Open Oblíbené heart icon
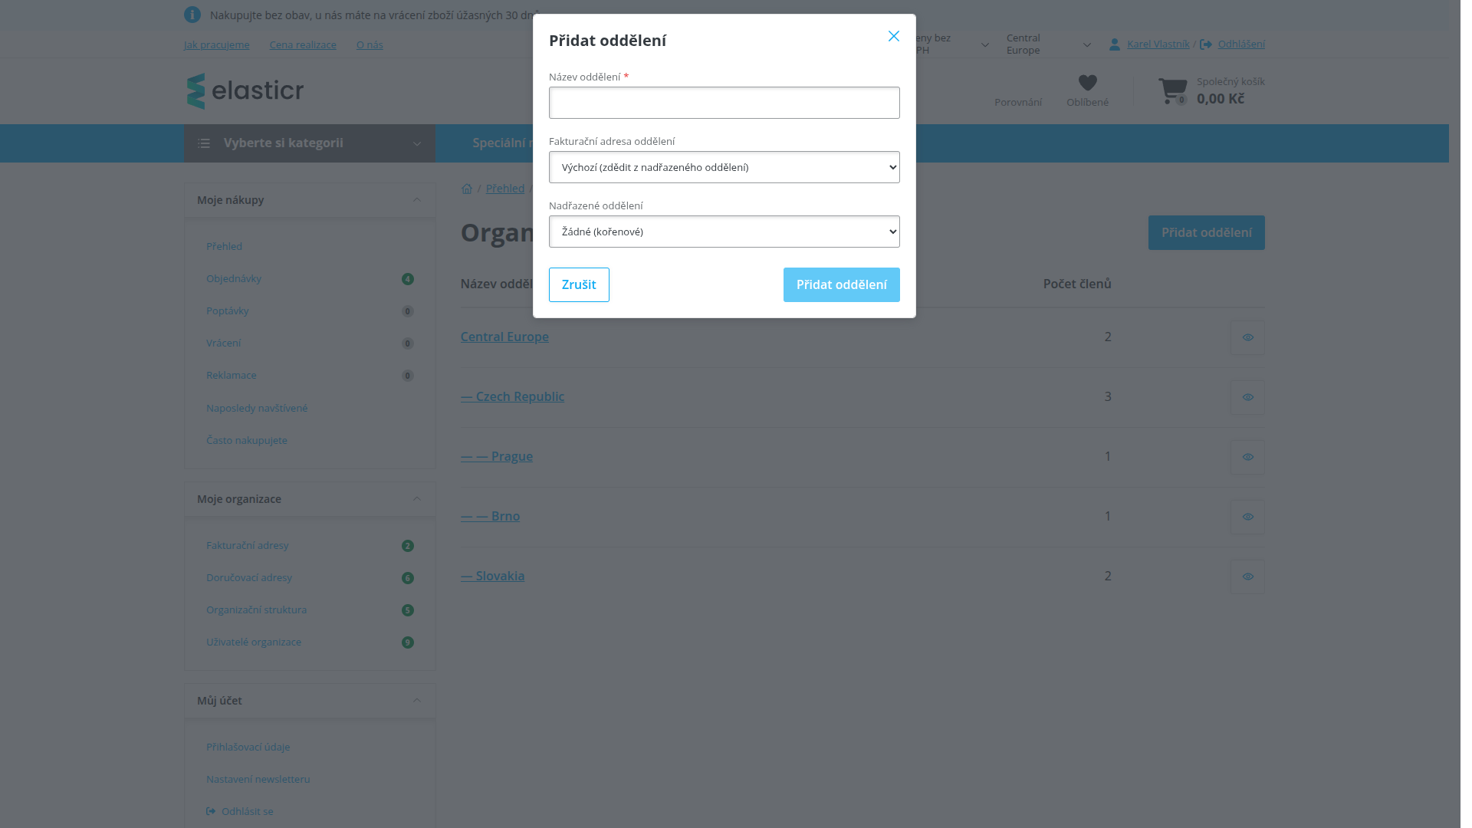This screenshot has width=1472, height=828. [x=1087, y=83]
